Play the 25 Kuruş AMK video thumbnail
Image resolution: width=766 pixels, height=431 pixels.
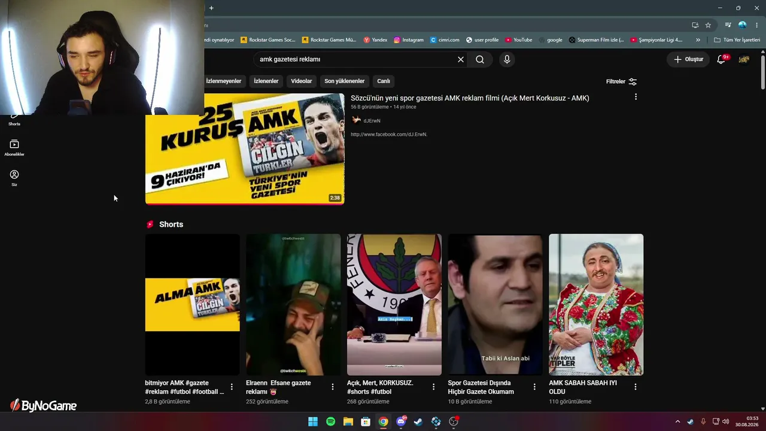245,148
